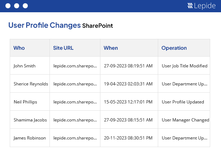
Task: Click the Operation column header
Action: click(174, 48)
